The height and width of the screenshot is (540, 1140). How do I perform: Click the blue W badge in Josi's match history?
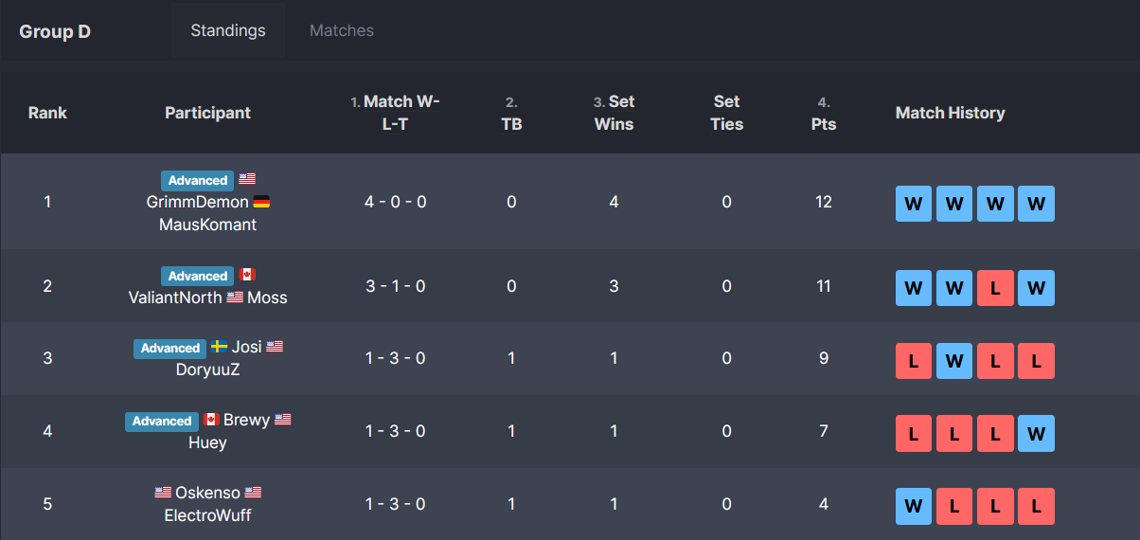coord(954,361)
